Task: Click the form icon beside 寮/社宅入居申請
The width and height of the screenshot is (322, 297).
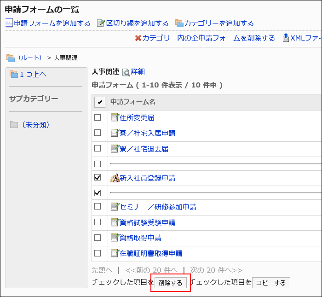Action: pos(115,133)
